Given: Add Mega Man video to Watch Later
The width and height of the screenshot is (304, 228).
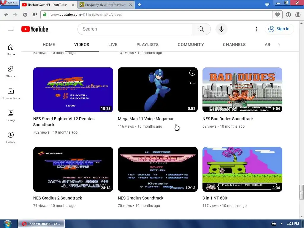Looking at the screenshot, I should 192,73.
